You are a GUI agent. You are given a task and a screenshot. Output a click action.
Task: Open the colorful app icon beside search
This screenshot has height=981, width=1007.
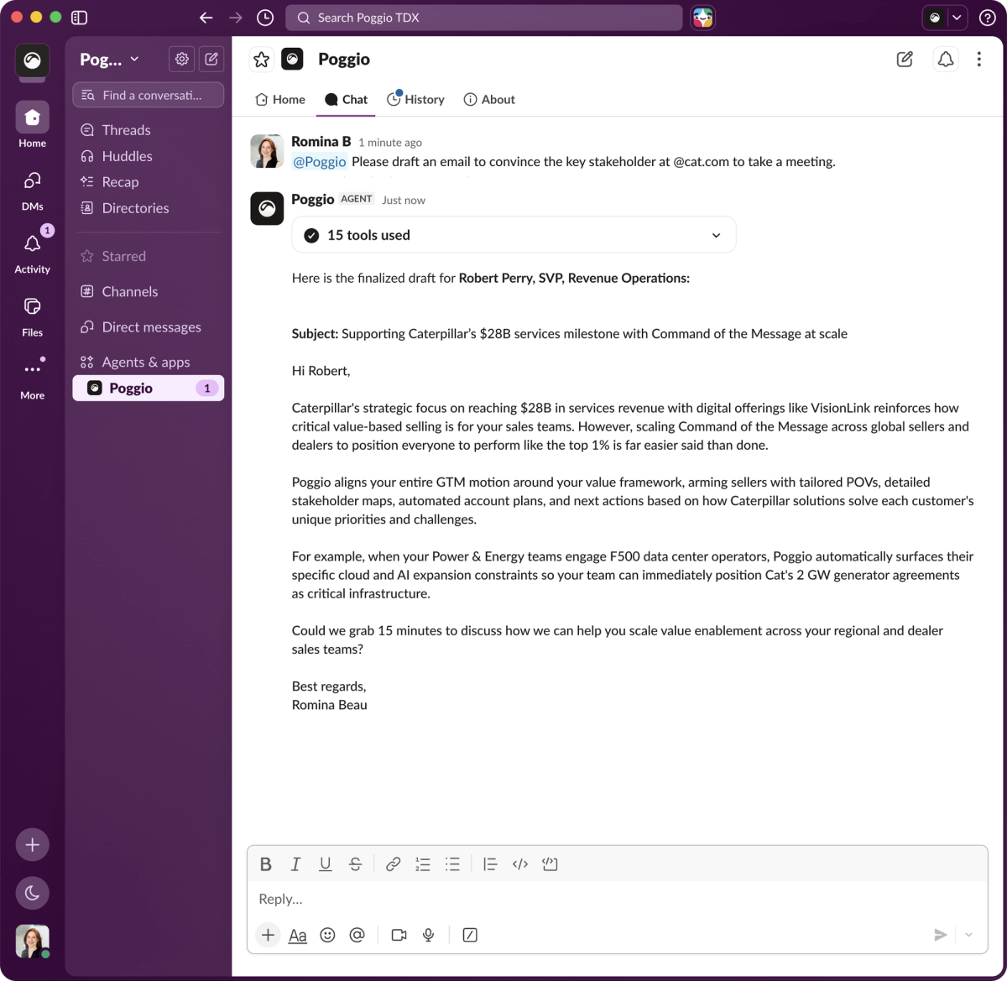(x=702, y=18)
